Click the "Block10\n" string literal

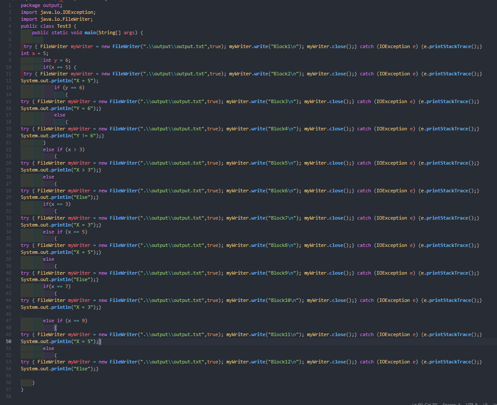285,300
